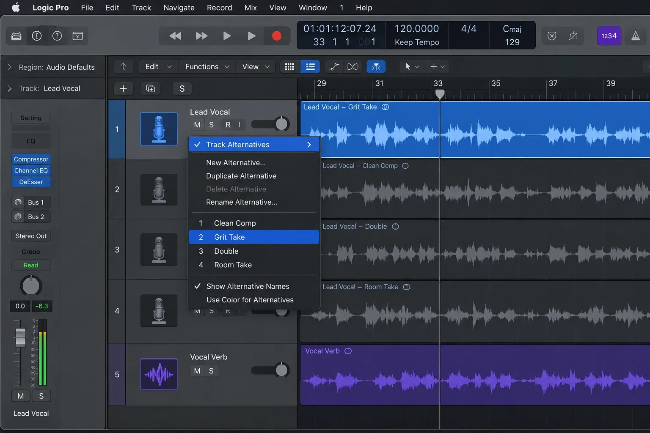Open the Edit dropdown in tracks area
650x433 pixels.
coord(158,67)
